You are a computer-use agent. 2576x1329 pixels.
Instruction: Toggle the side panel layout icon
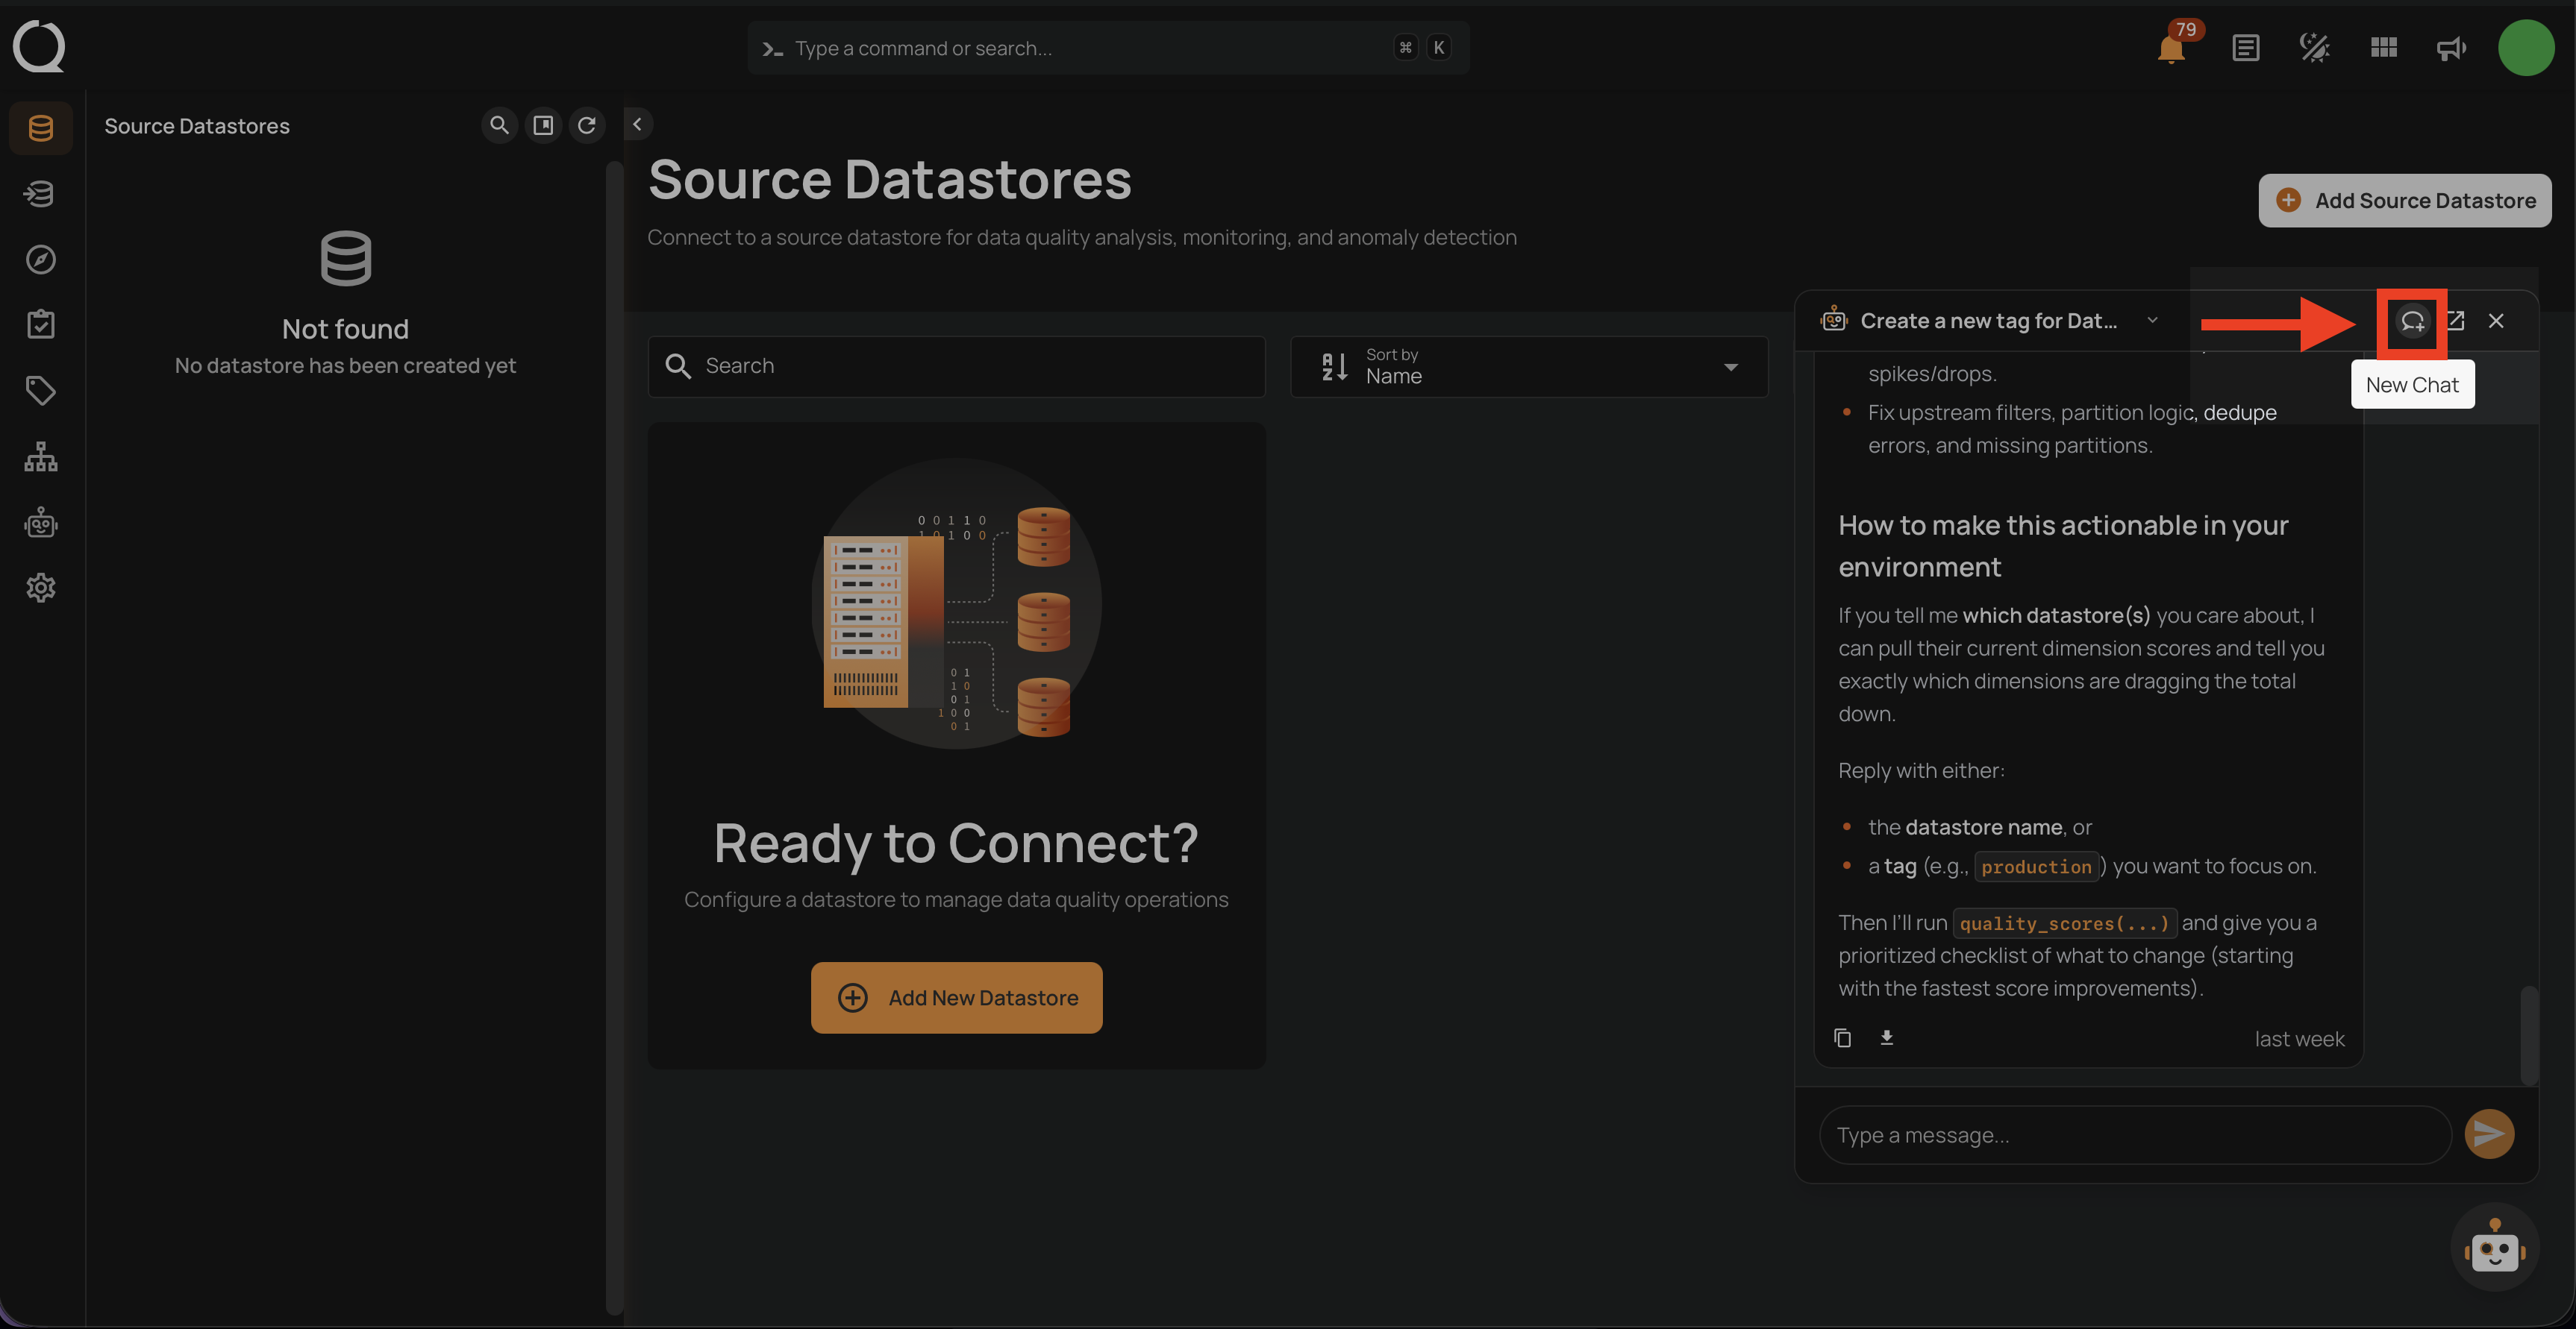coord(543,125)
